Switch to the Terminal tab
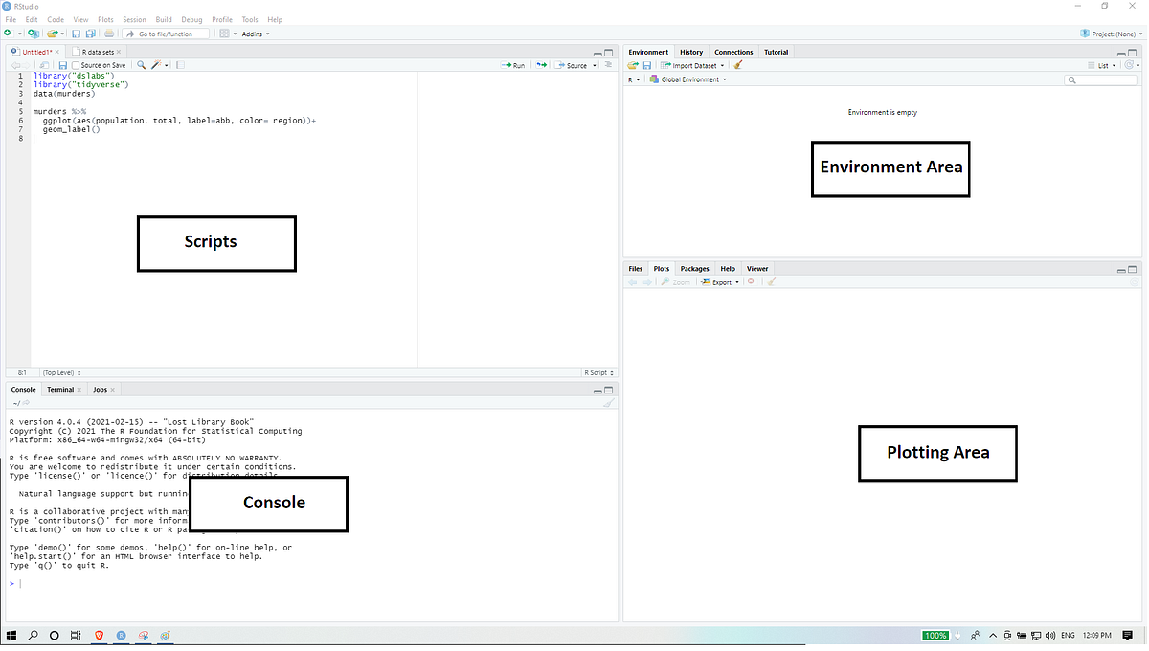Screen dimensions: 1149x651 click(60, 390)
